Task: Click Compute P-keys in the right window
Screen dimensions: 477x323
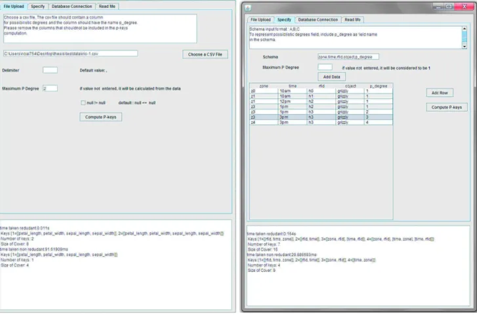Action: pos(447,107)
